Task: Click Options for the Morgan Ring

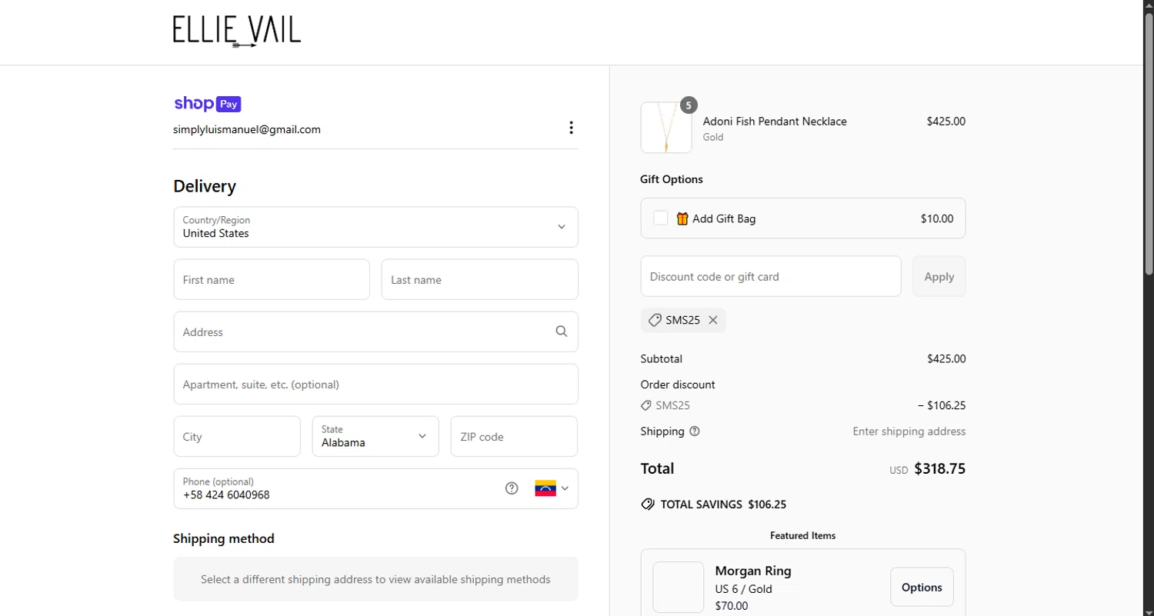Action: pos(922,587)
